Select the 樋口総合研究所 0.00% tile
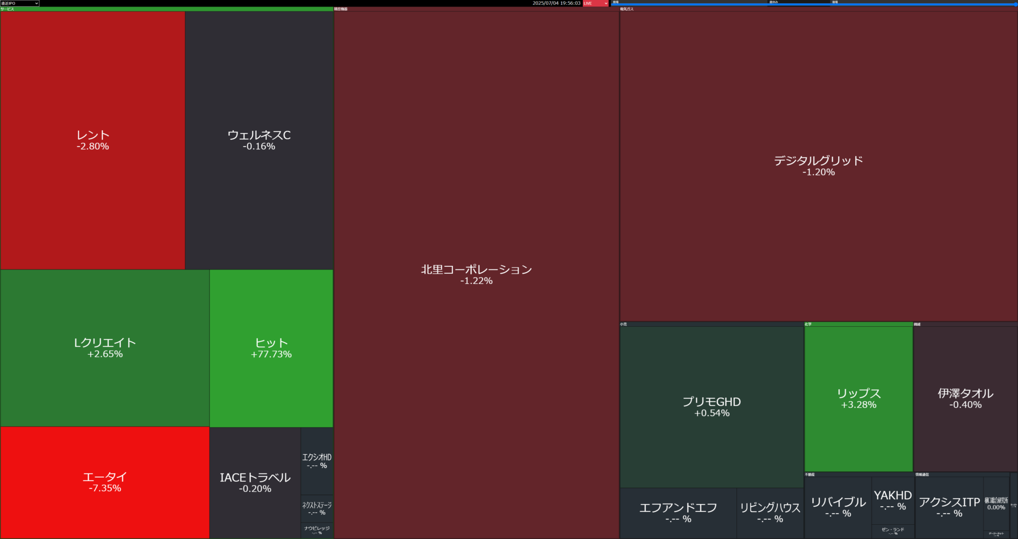 pos(996,504)
